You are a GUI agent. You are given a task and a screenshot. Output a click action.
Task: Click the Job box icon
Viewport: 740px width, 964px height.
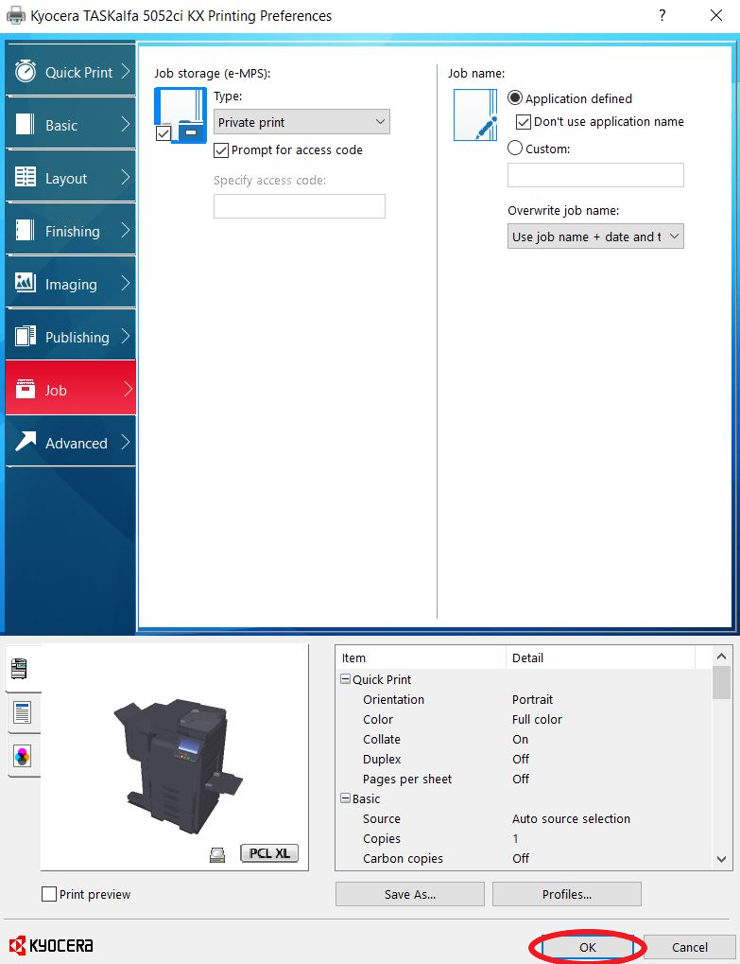(x=26, y=389)
